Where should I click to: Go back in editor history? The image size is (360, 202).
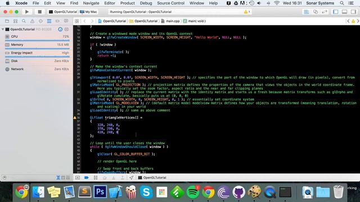click(84, 21)
